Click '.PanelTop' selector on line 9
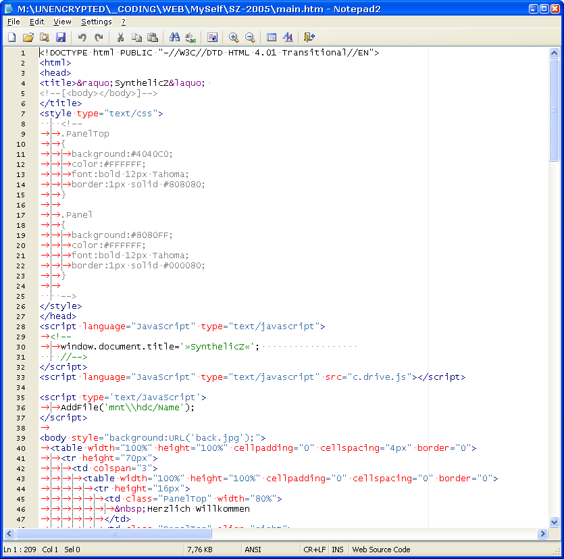Viewport: 564px width, 559px height. [85, 134]
